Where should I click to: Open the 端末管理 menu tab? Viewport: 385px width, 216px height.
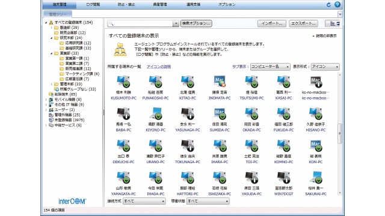point(60,4)
